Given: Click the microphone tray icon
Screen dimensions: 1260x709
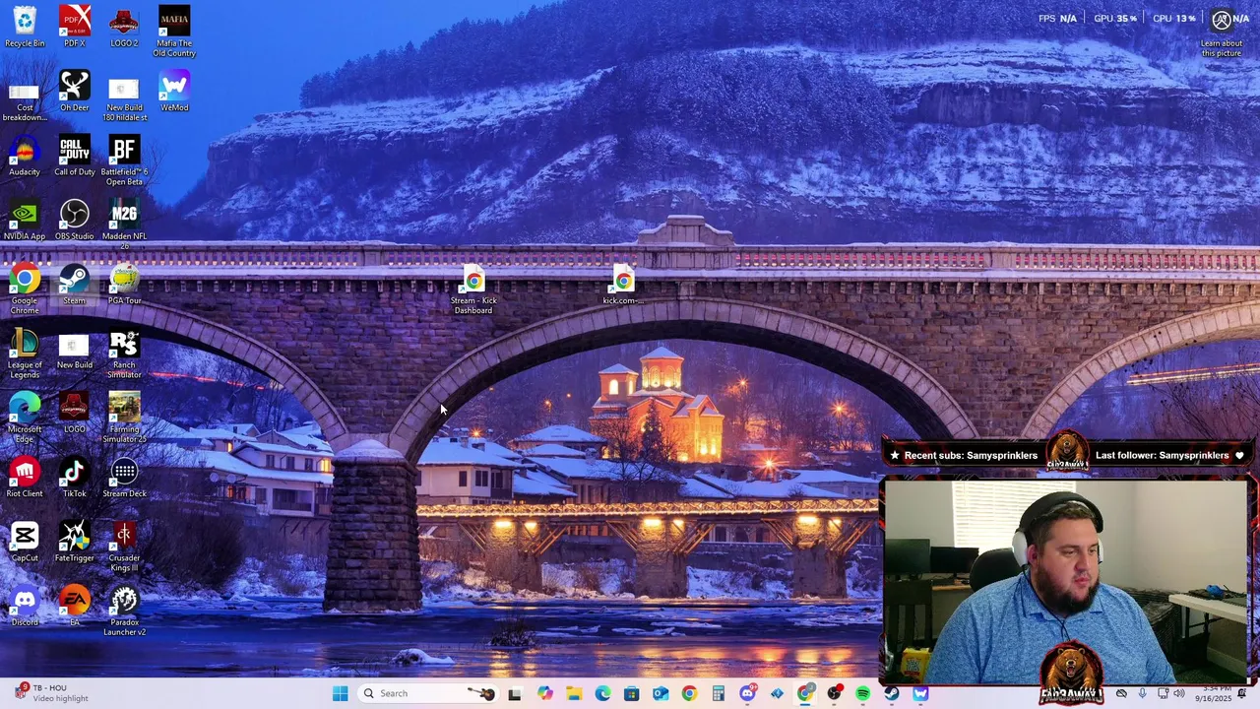Looking at the screenshot, I should [x=1142, y=693].
